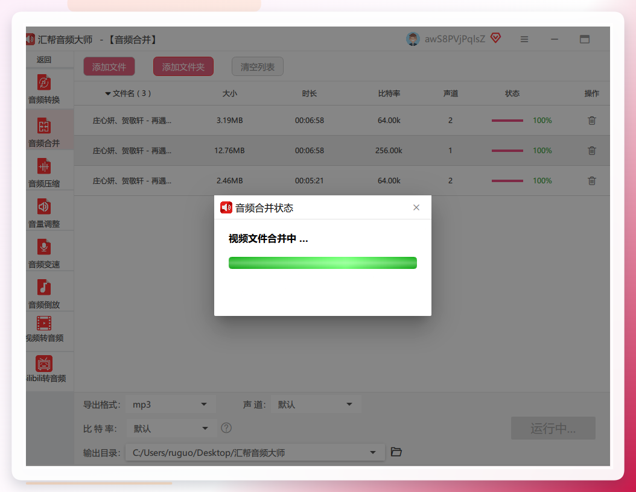Click the 操作 column header
Screen dimensions: 636x492
click(592, 93)
